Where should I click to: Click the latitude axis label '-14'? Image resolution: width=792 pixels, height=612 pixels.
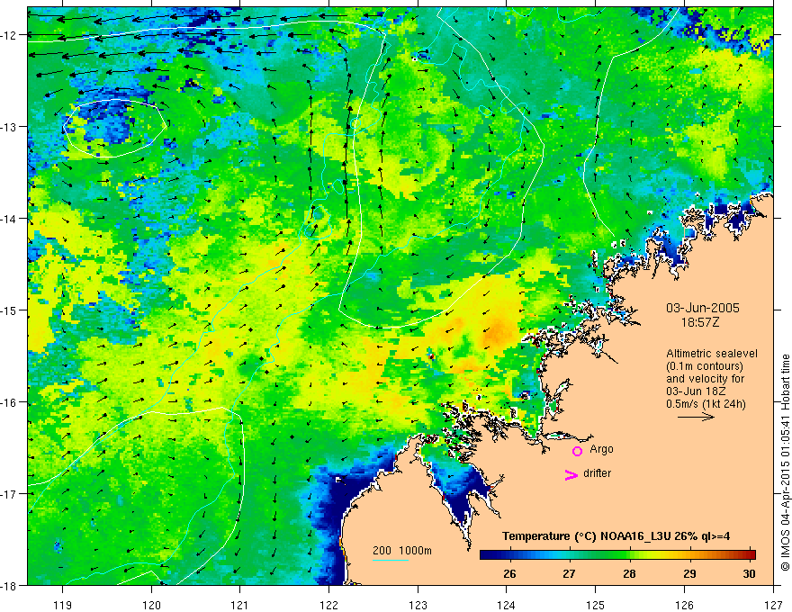[x=9, y=219]
